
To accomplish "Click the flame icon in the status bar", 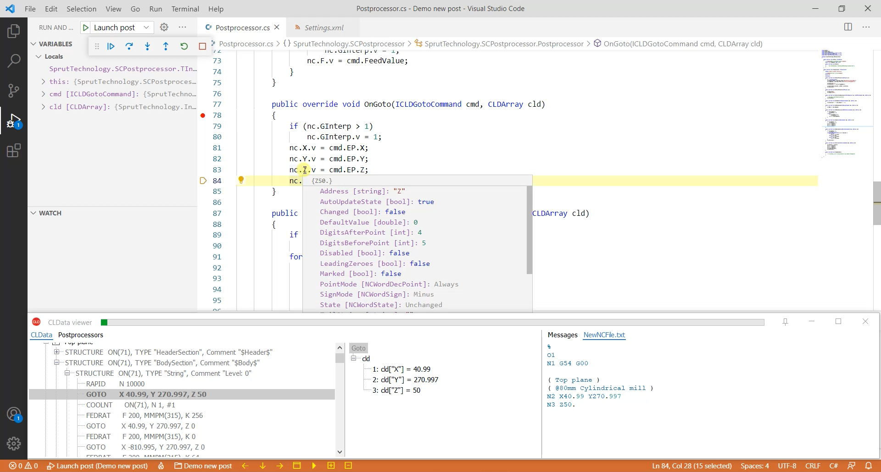I will 161,466.
